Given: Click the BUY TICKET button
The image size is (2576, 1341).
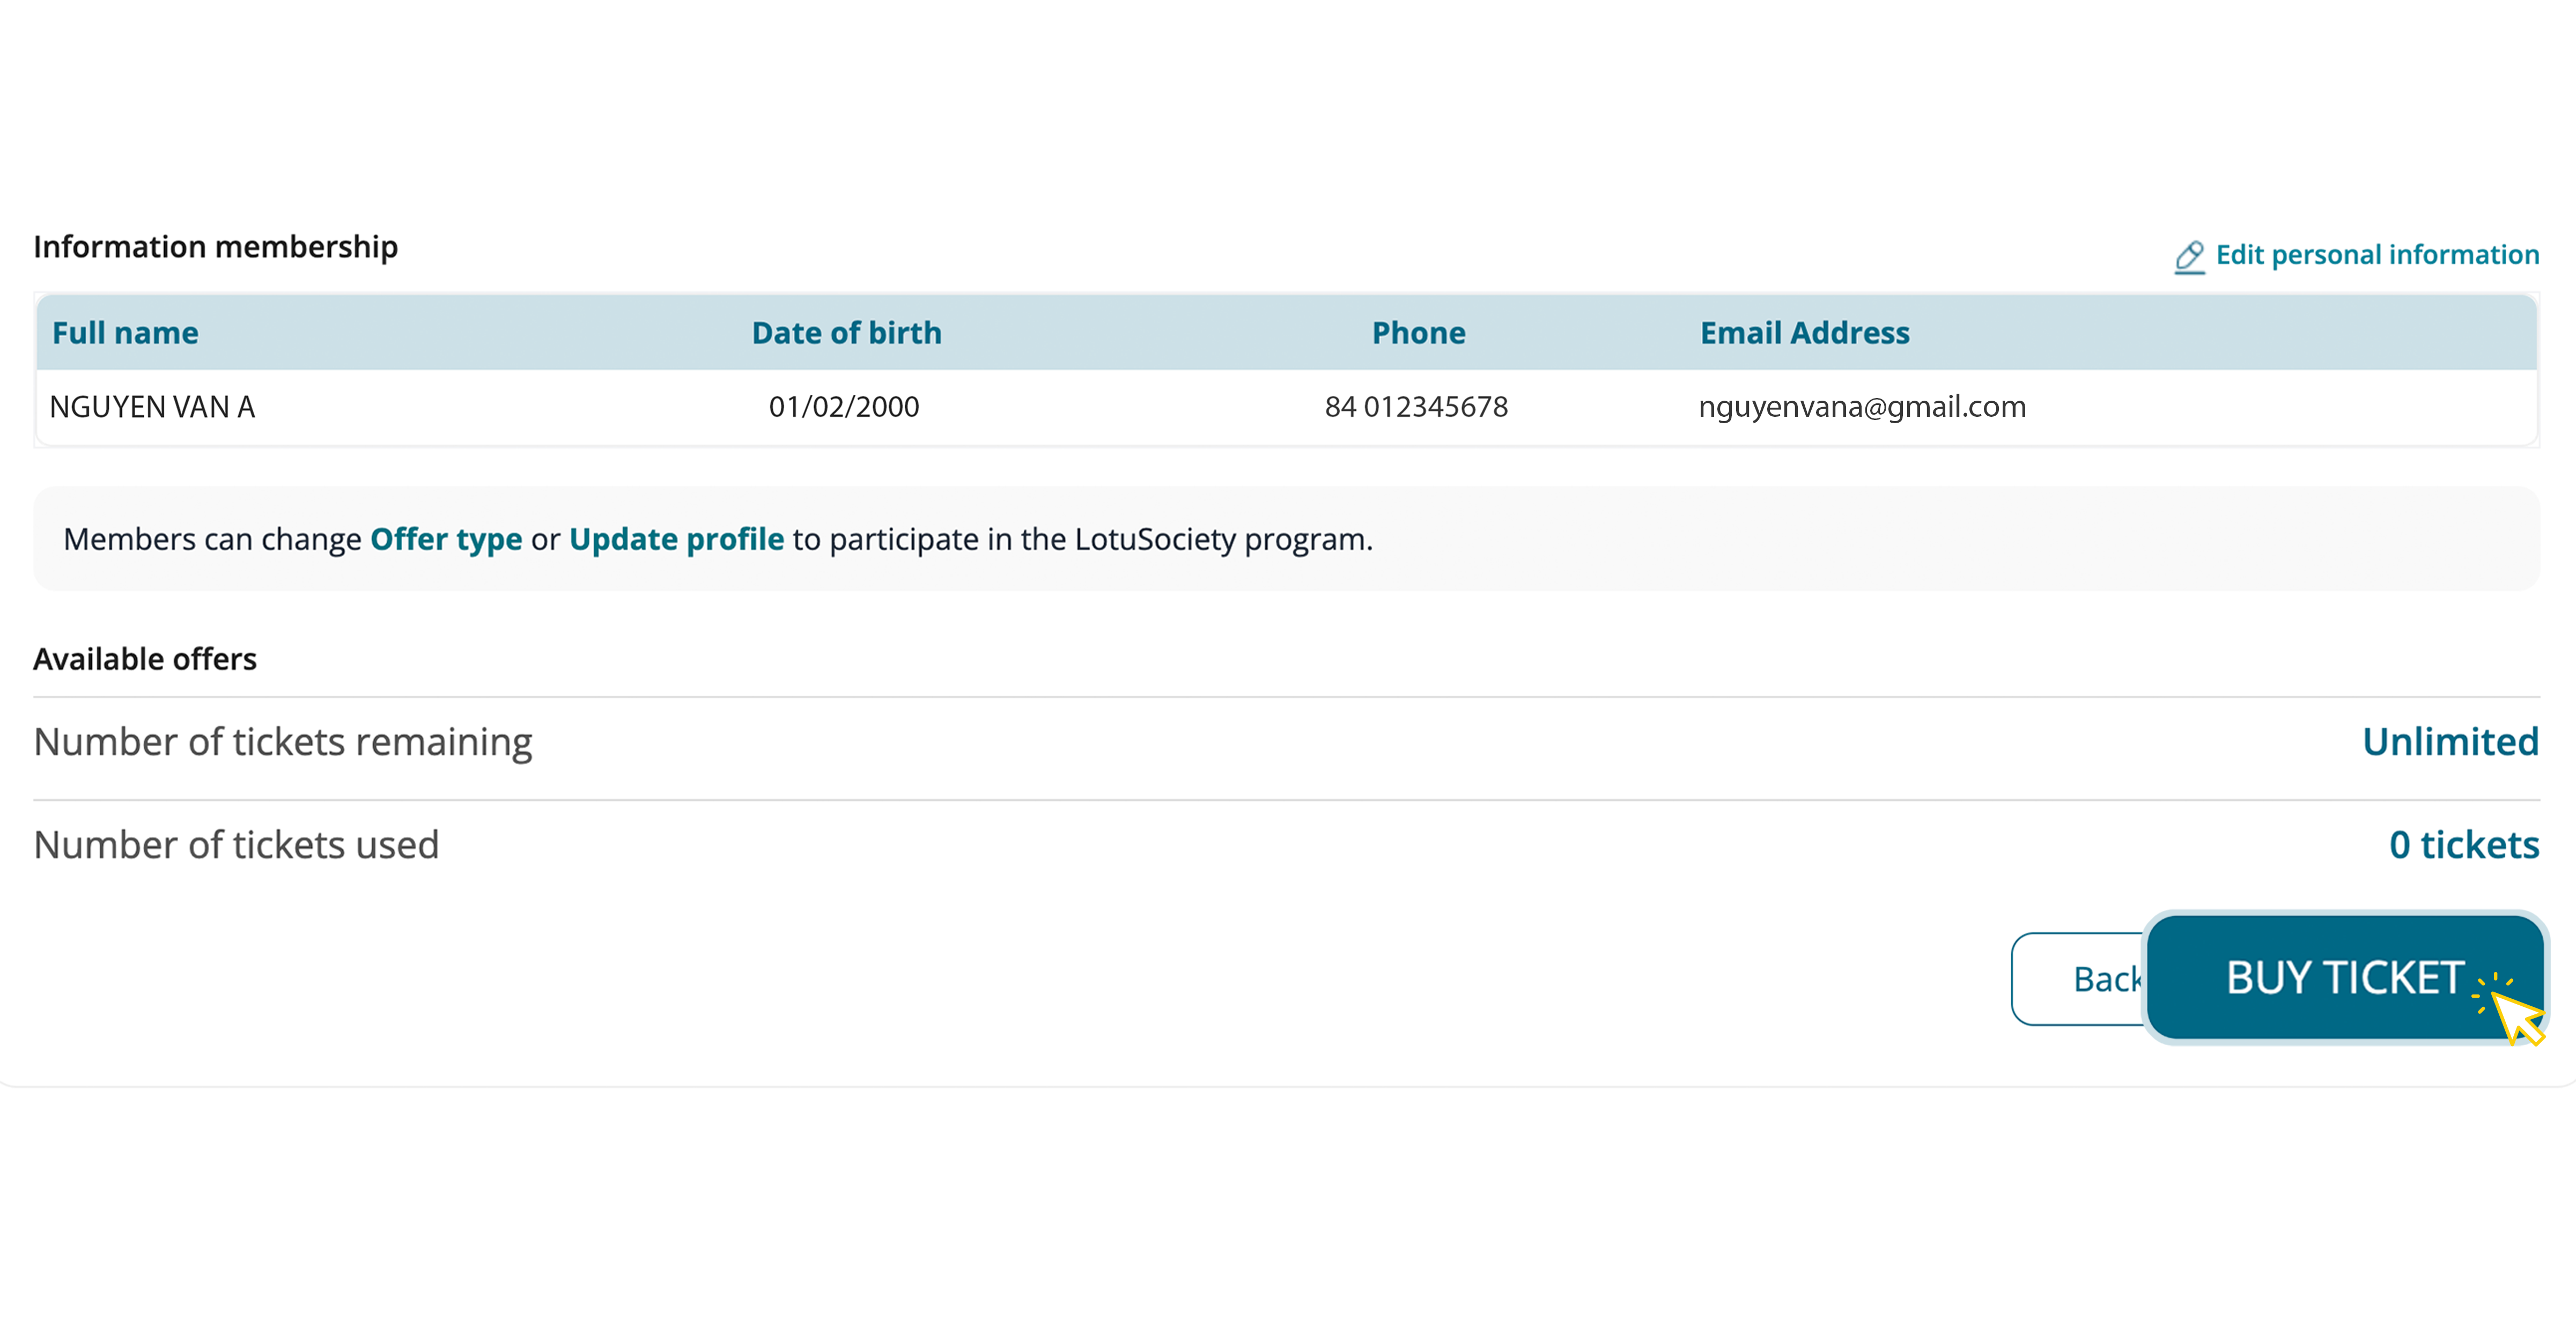Looking at the screenshot, I should tap(2343, 977).
